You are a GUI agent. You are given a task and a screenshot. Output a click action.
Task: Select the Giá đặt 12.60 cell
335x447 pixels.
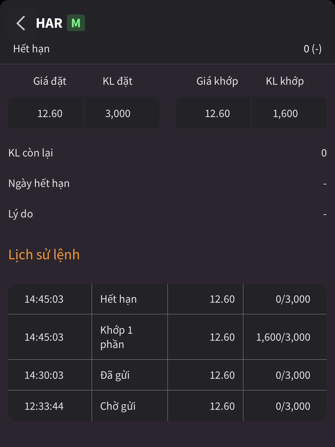pyautogui.click(x=50, y=113)
